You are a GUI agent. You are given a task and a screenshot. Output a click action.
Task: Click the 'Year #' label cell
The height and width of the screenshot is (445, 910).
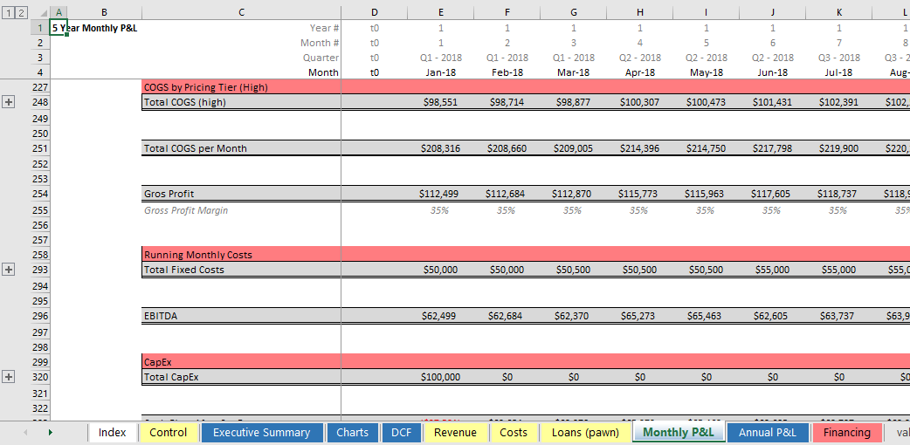pos(241,27)
